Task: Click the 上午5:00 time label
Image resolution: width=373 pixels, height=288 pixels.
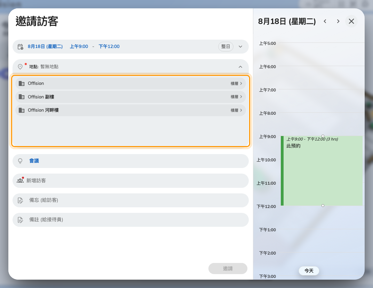Action: coord(267,43)
